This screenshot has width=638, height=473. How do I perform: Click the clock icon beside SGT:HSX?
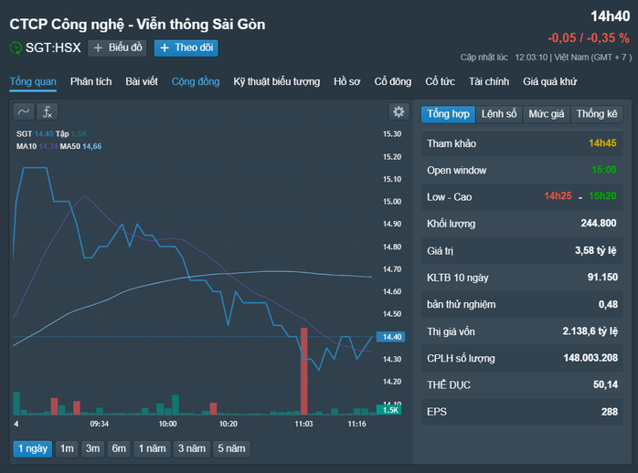(16, 48)
